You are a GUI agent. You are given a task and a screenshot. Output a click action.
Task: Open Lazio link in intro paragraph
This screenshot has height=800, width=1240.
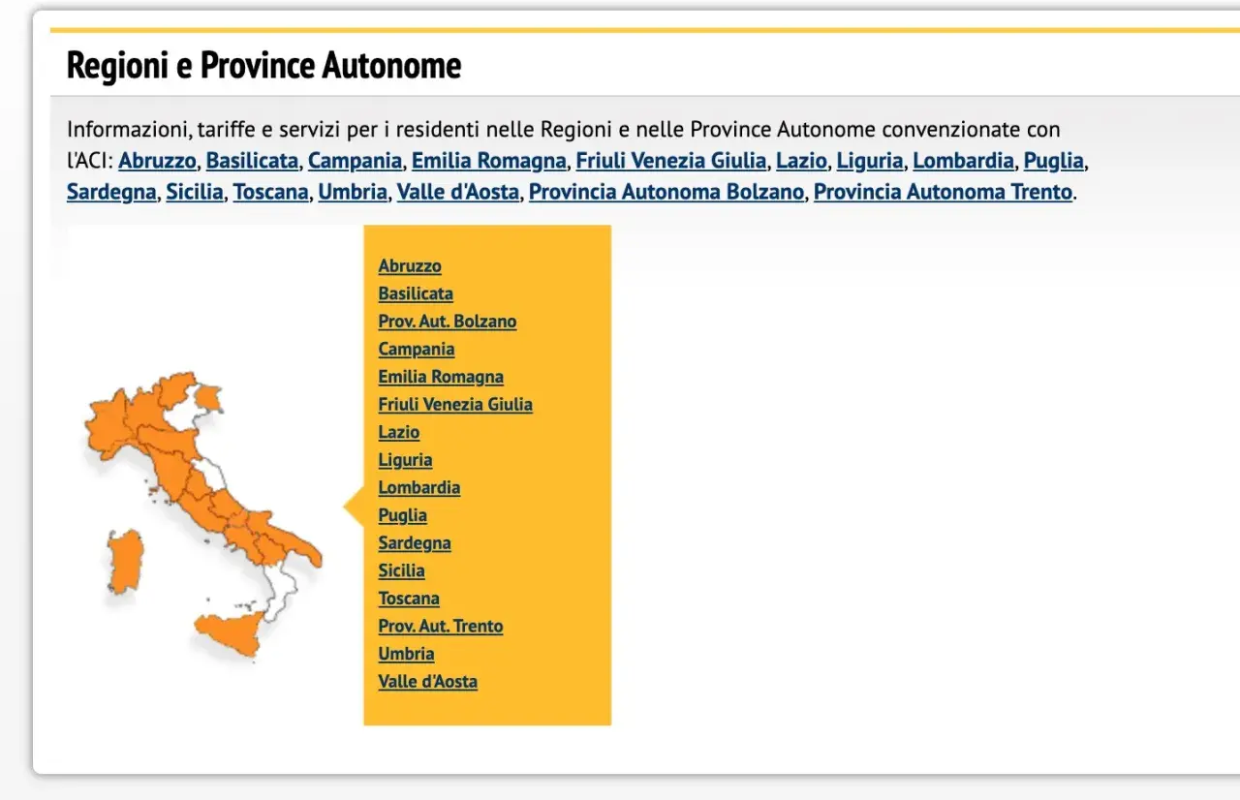801,160
